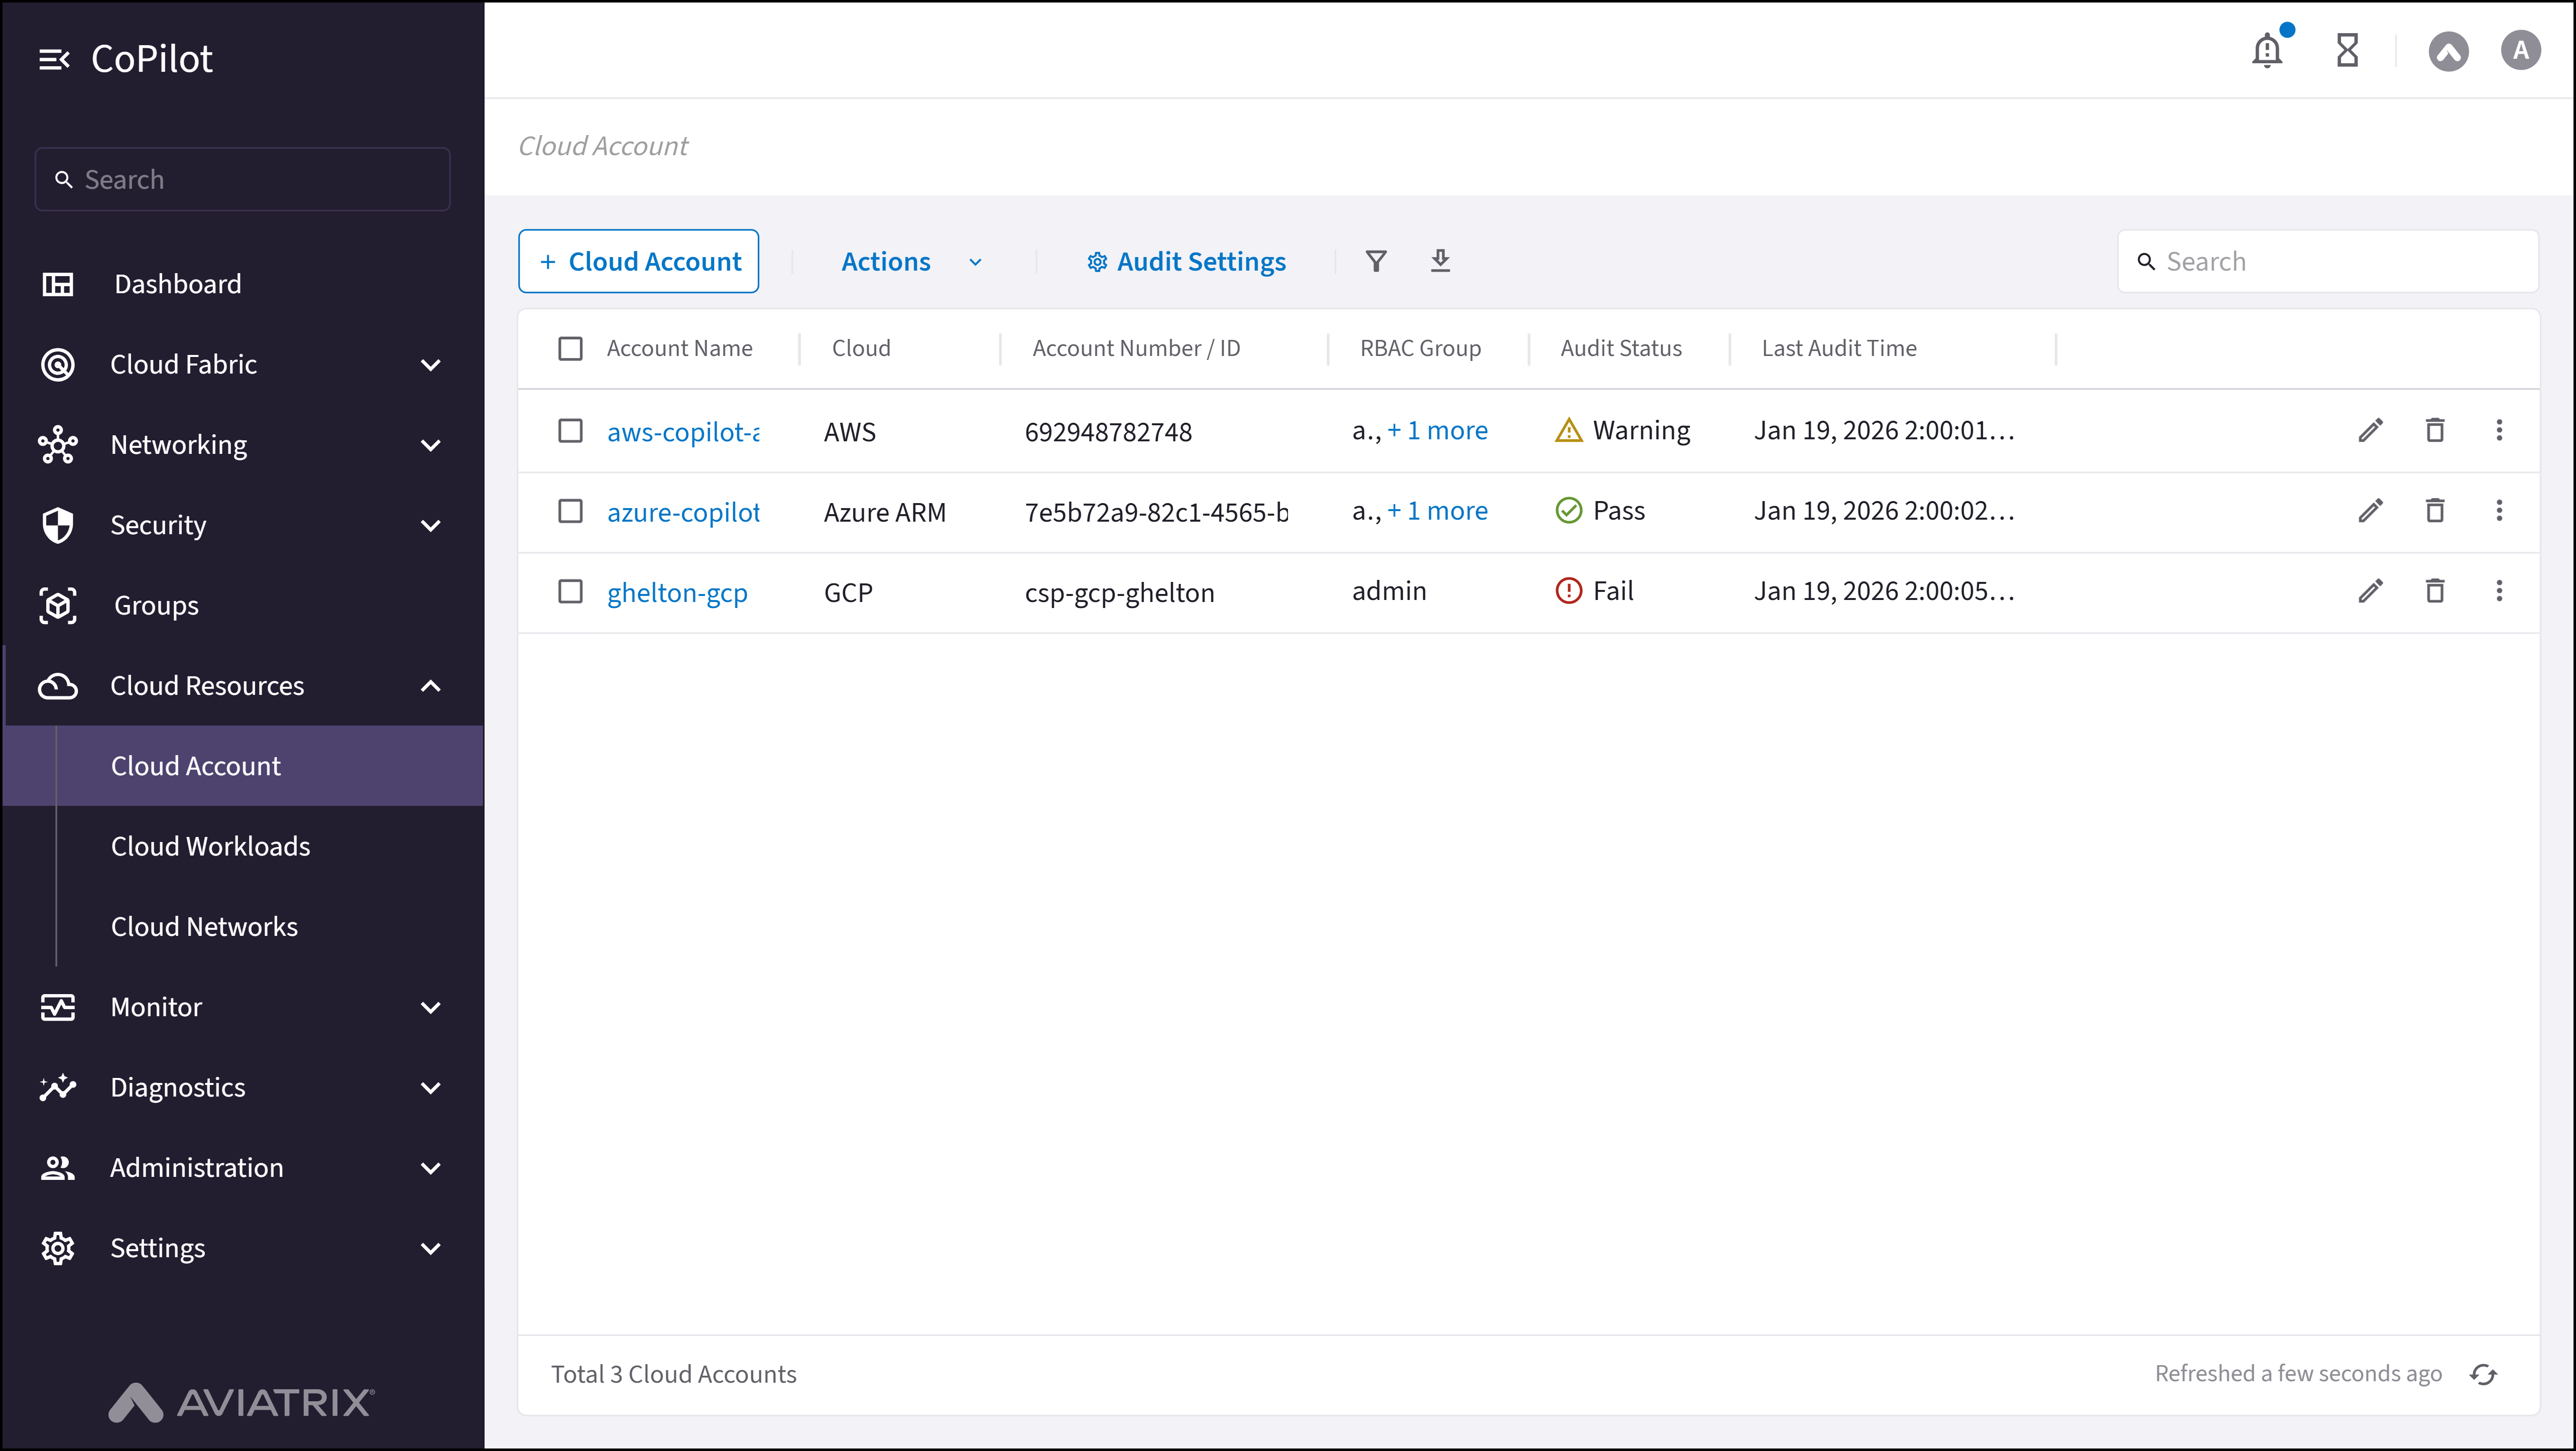Viewport: 2576px width, 1451px height.
Task: Click the download export icon
Action: click(1440, 261)
